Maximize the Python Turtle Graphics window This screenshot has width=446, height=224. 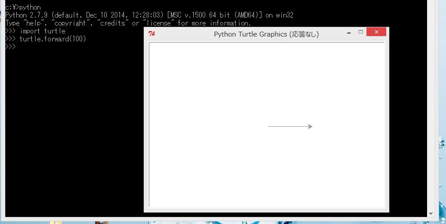[x=361, y=32]
